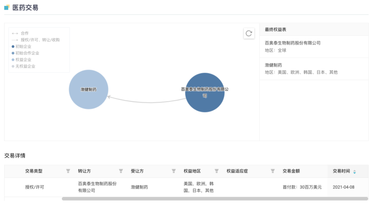Click 渤健制药 in the 受让方 cell
The height and width of the screenshot is (205, 371).
tap(139, 187)
